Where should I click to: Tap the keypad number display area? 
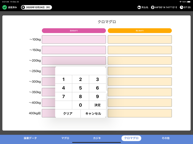click(81, 71)
